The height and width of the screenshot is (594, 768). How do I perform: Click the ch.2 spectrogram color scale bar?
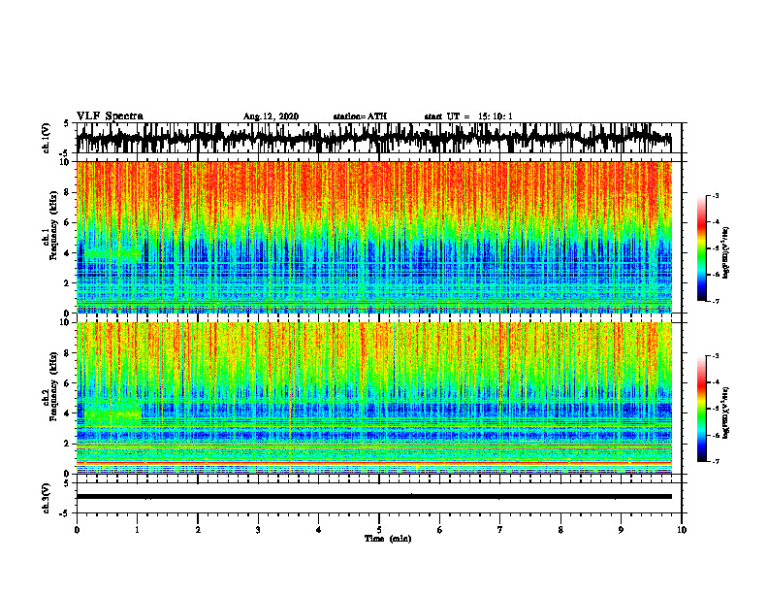(701, 409)
